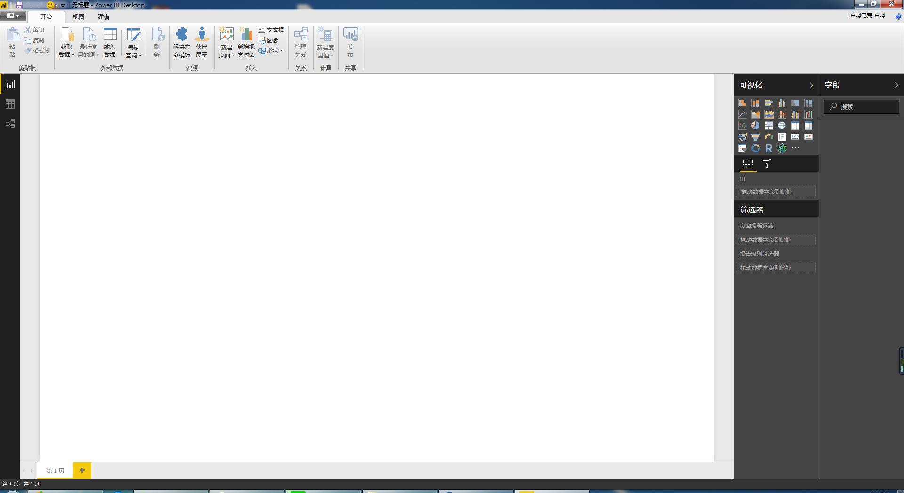This screenshot has height=493, width=904.
Task: Collapse the 字段 pane with its chevron
Action: pyautogui.click(x=896, y=85)
